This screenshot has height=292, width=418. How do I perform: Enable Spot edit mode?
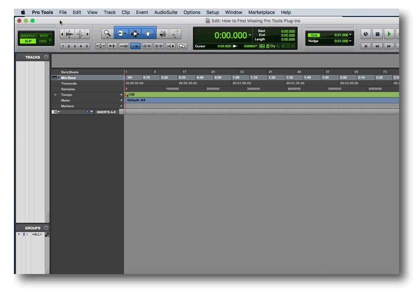point(44,36)
